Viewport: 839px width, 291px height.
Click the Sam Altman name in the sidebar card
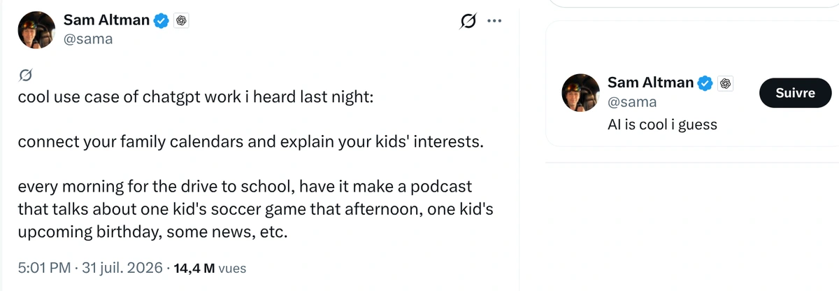(650, 83)
